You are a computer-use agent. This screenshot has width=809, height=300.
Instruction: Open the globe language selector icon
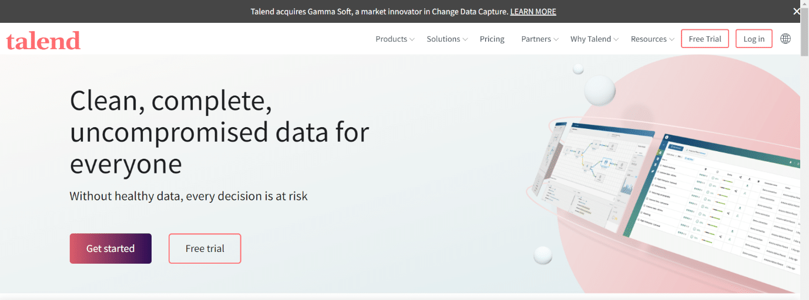pyautogui.click(x=785, y=39)
